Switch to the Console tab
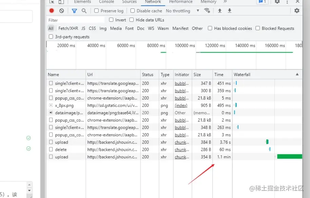 coord(106,2)
